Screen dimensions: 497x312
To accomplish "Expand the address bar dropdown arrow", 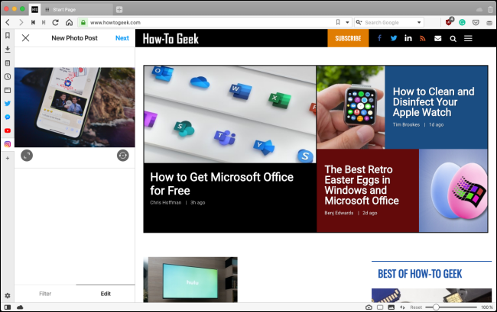I will pos(347,22).
